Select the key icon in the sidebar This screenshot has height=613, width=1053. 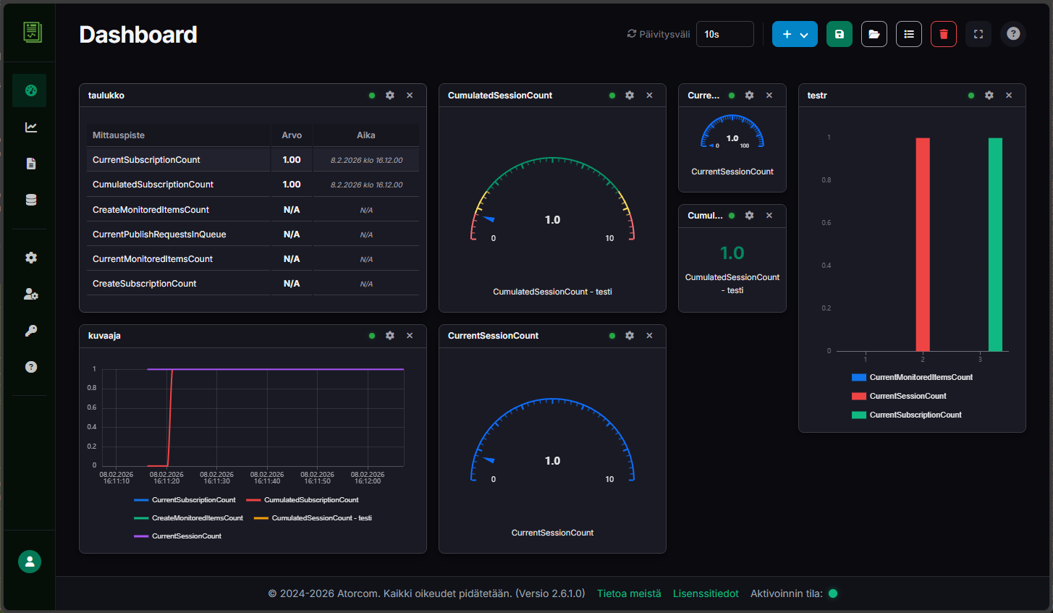(30, 330)
